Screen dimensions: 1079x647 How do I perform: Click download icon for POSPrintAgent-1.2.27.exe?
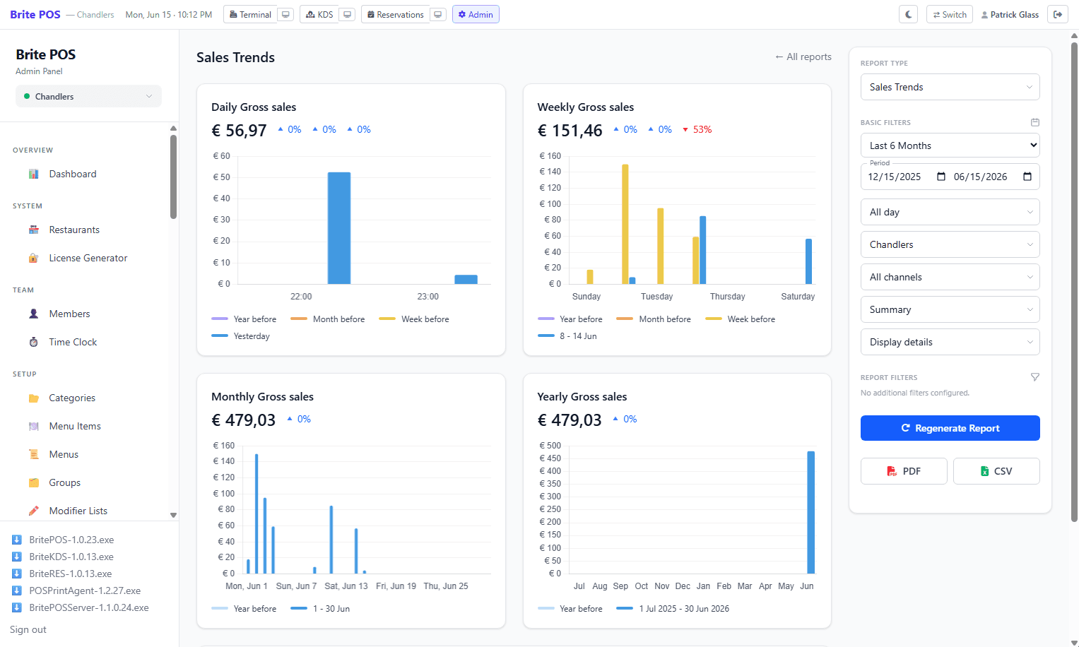tap(17, 590)
